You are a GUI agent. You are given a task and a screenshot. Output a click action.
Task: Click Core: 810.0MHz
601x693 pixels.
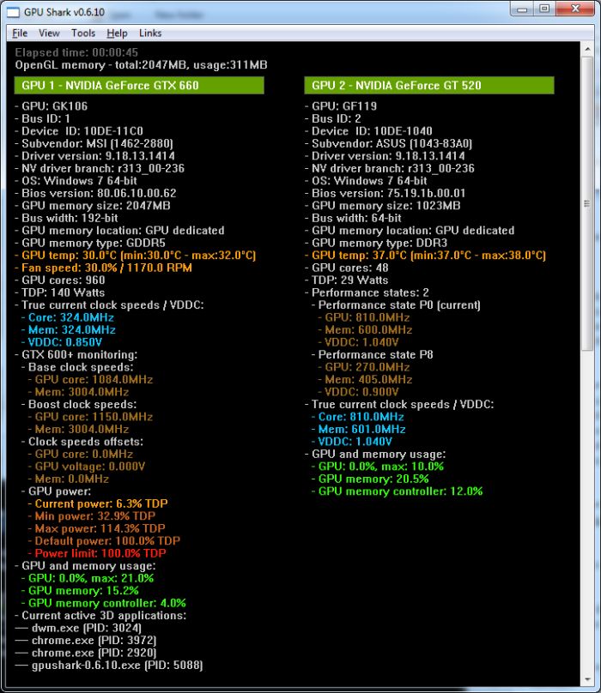click(x=358, y=417)
